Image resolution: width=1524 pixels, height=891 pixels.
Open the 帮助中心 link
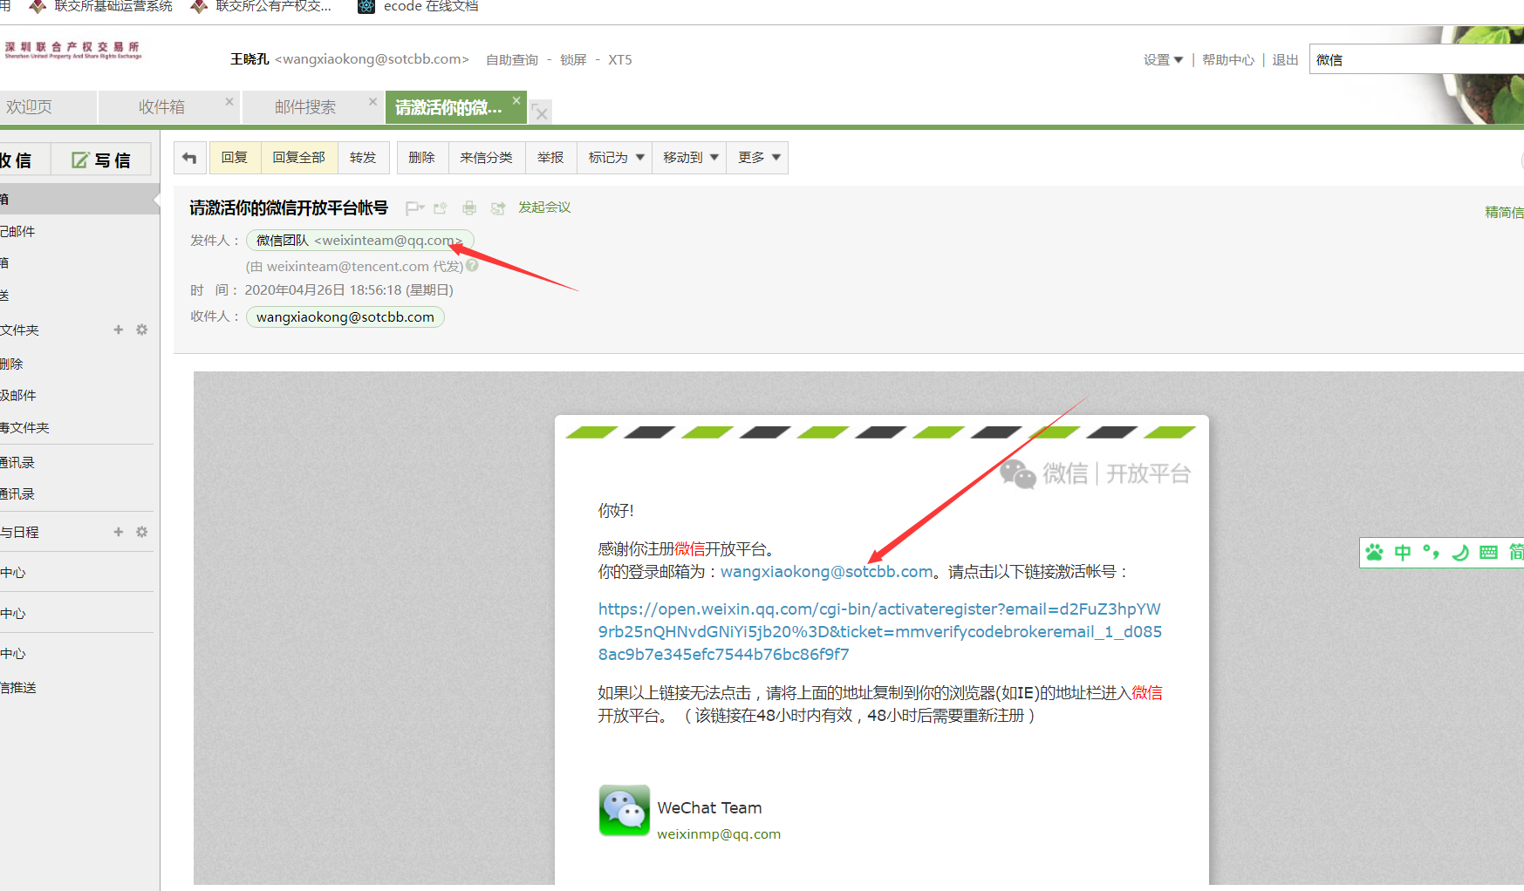point(1227,60)
